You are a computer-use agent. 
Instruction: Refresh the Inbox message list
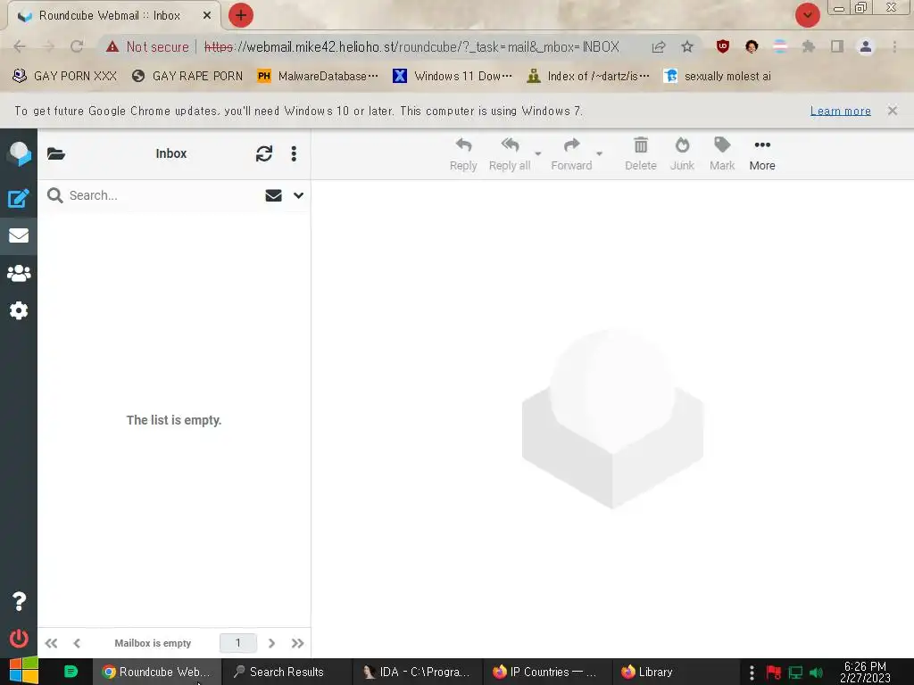(264, 153)
